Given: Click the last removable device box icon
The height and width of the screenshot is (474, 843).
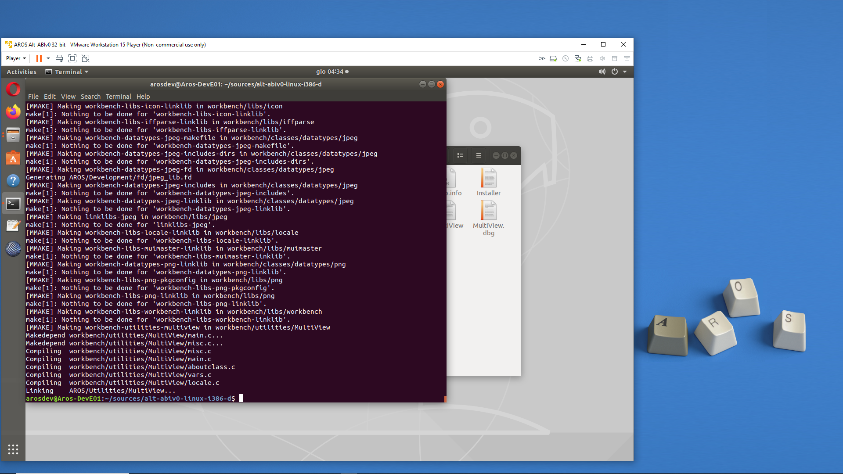Looking at the screenshot, I should [x=627, y=58].
